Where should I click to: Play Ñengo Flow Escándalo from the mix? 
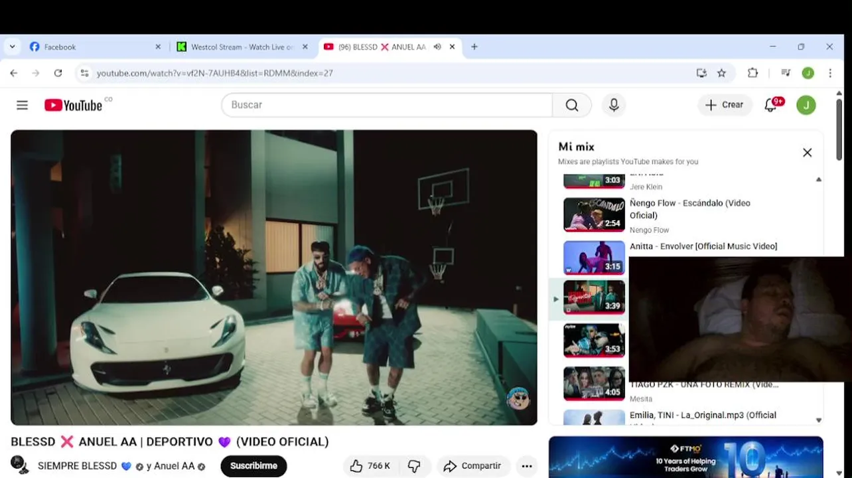pyautogui.click(x=690, y=209)
